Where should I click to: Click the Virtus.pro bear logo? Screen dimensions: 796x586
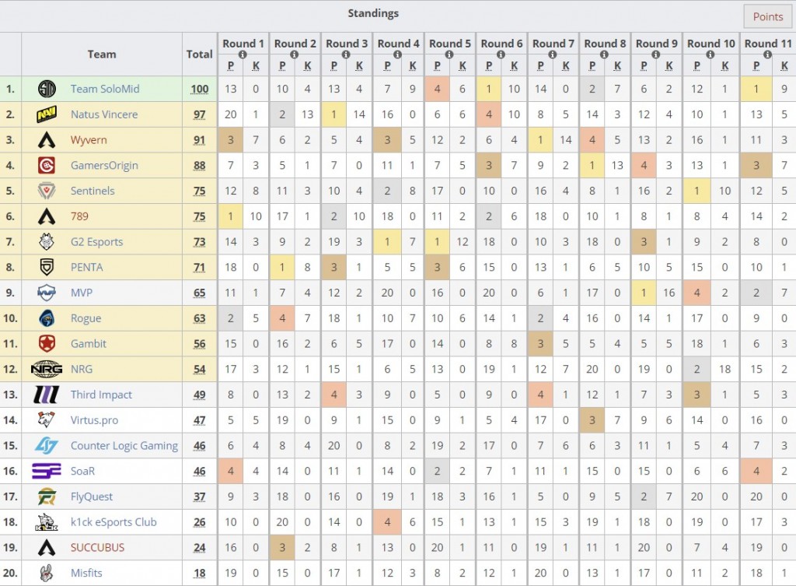coord(47,419)
